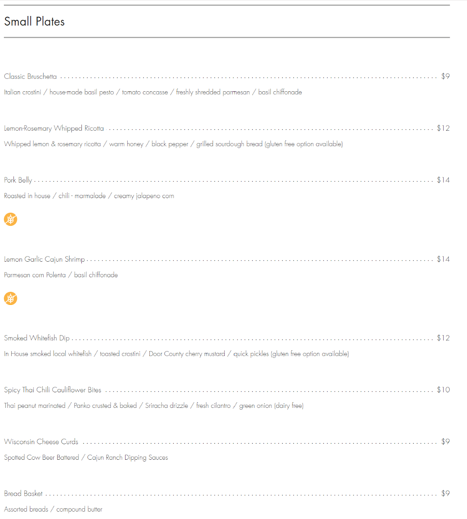Viewport: 467px width, 519px height.
Task: Click the gluten-free icon under Cajun Shrimp
Action: tap(10, 298)
